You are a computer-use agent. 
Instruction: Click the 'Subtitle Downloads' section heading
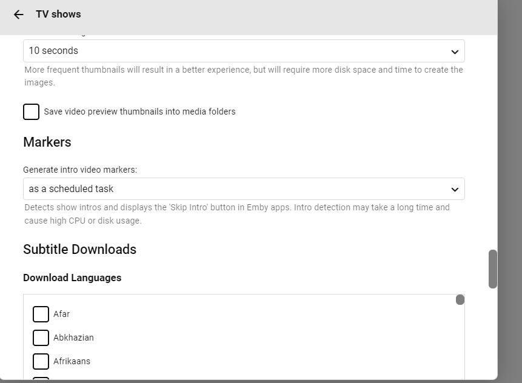pyautogui.click(x=79, y=249)
